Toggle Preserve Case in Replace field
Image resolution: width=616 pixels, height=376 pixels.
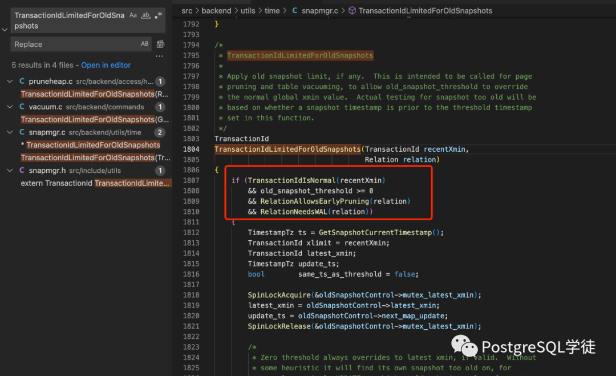144,44
